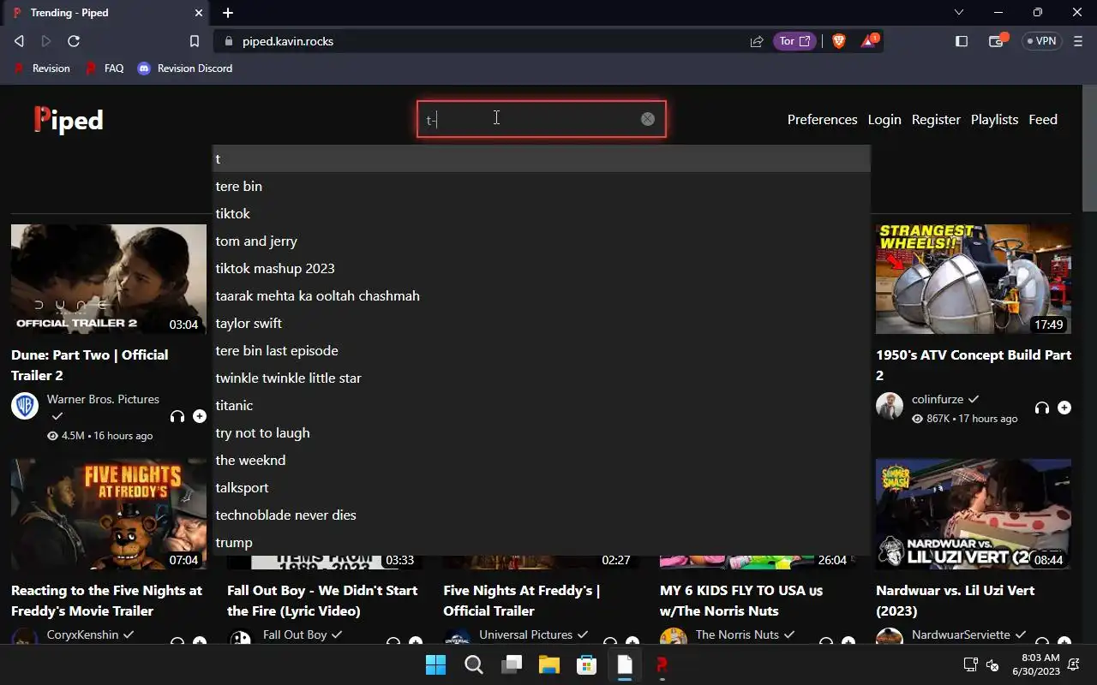Viewport: 1097px width, 685px height.
Task: Clear the search box text
Action: coord(648,119)
